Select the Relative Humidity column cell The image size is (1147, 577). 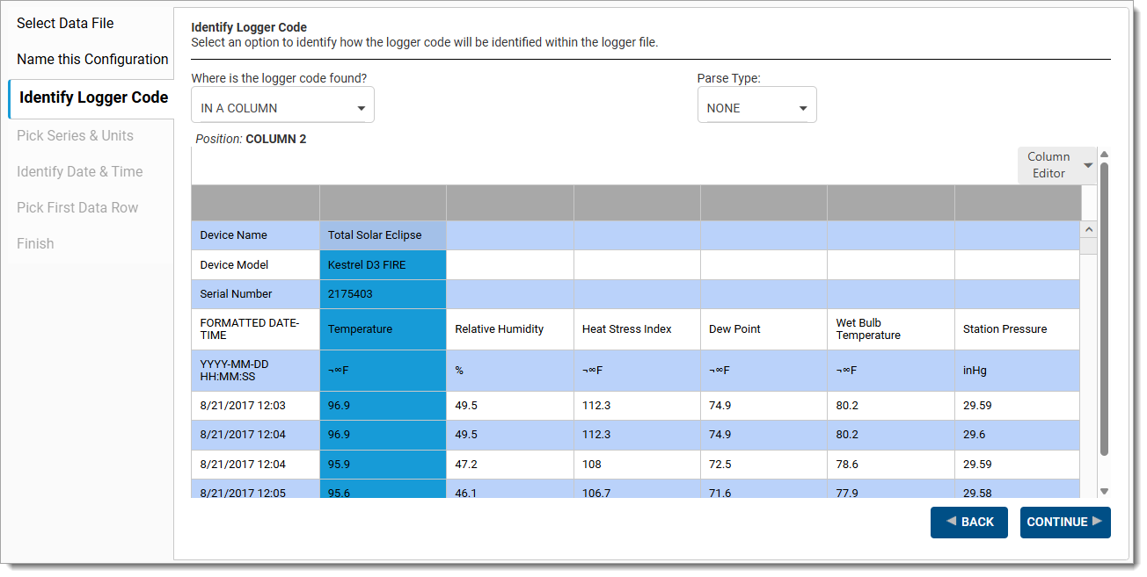click(509, 329)
